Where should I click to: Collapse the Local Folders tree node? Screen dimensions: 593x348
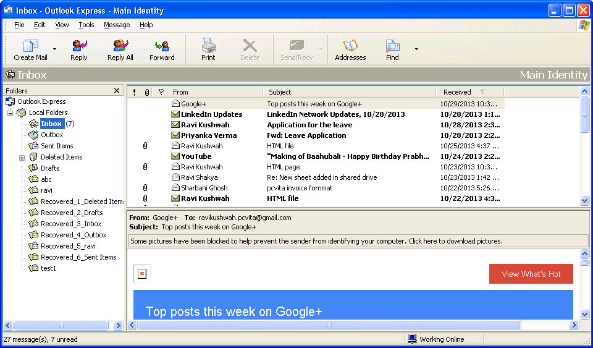[11, 113]
